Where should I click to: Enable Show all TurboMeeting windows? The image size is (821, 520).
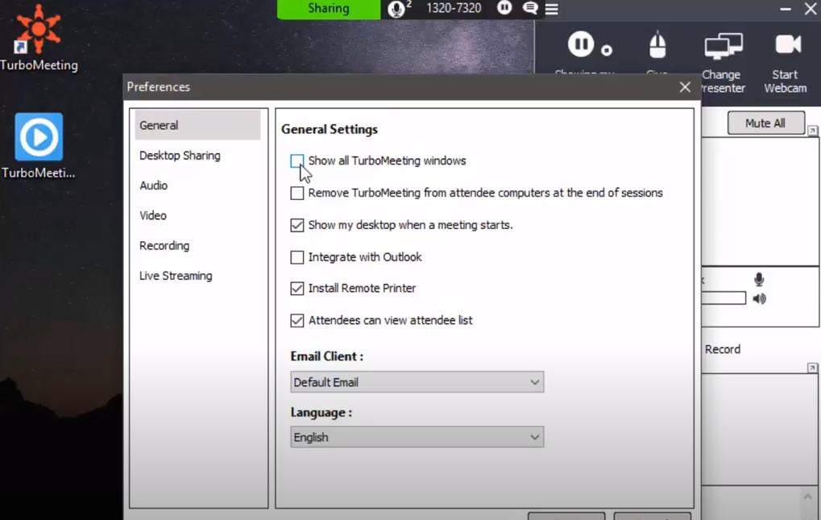point(297,161)
